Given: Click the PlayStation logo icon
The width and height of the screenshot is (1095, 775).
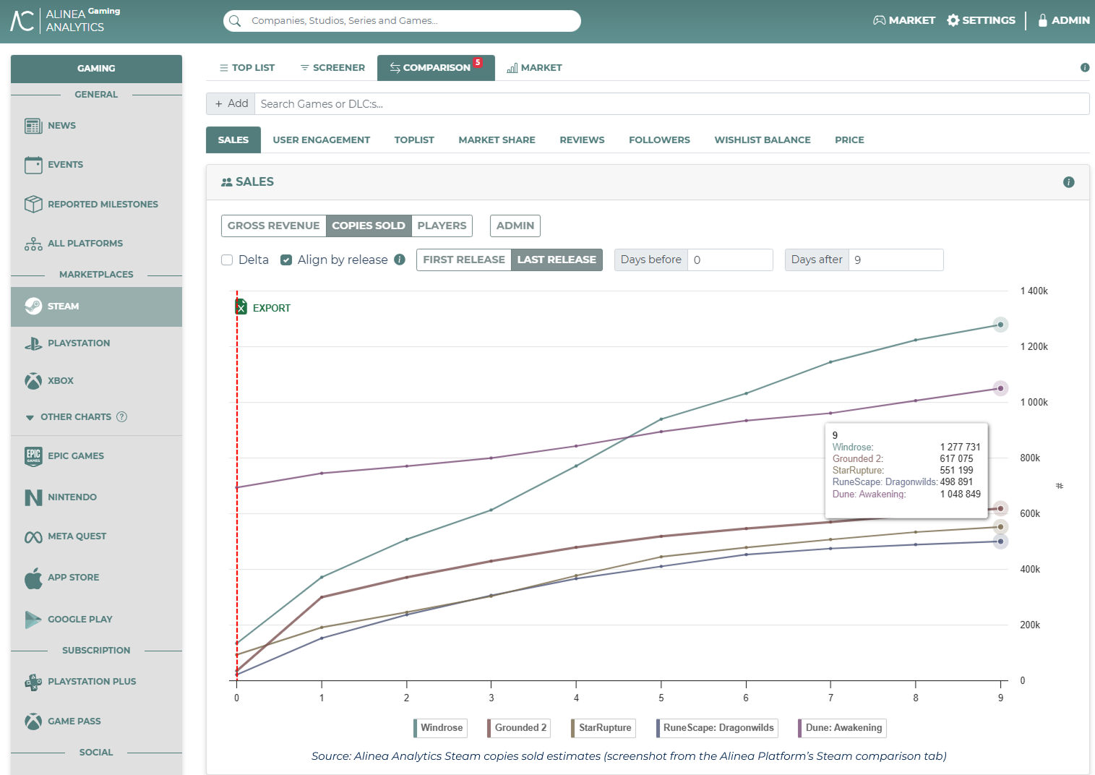Looking at the screenshot, I should (x=33, y=343).
